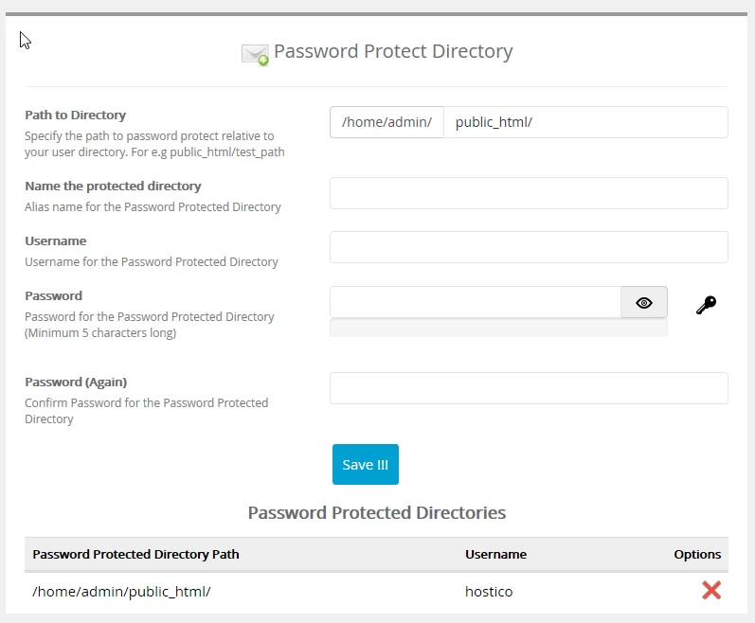Click the Name the protected directory field
755x623 pixels.
529,193
